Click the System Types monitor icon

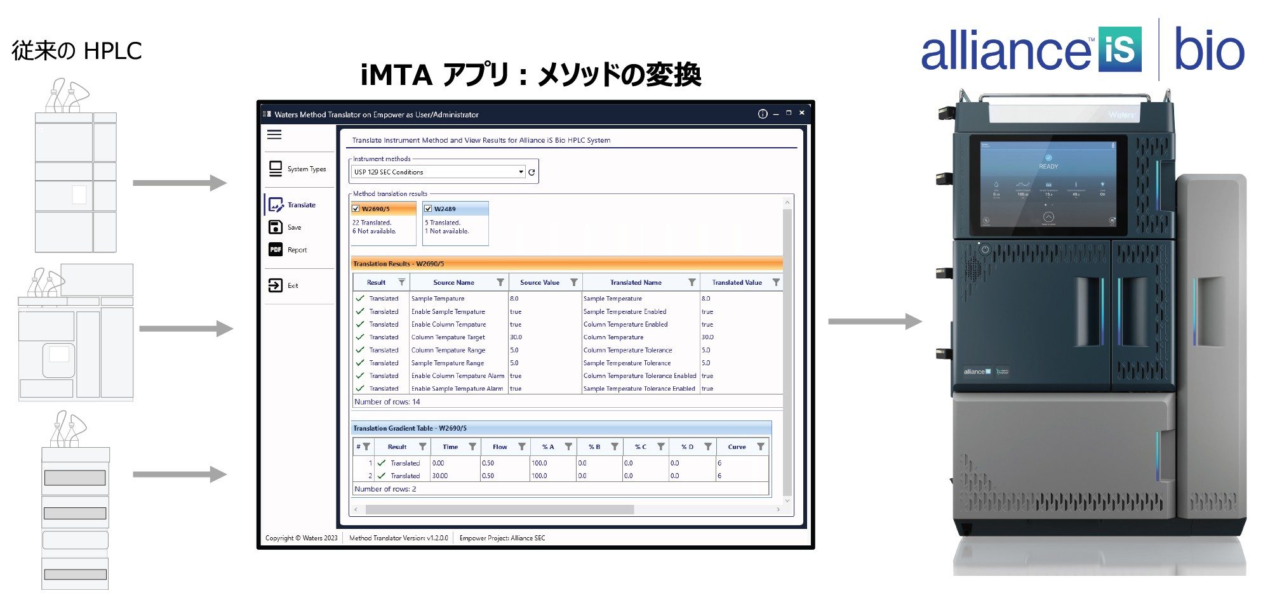point(276,169)
